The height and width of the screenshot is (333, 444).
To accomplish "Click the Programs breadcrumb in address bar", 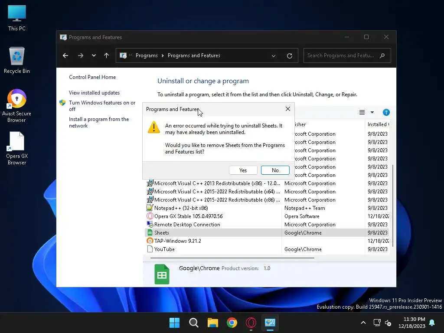I will coord(147,55).
